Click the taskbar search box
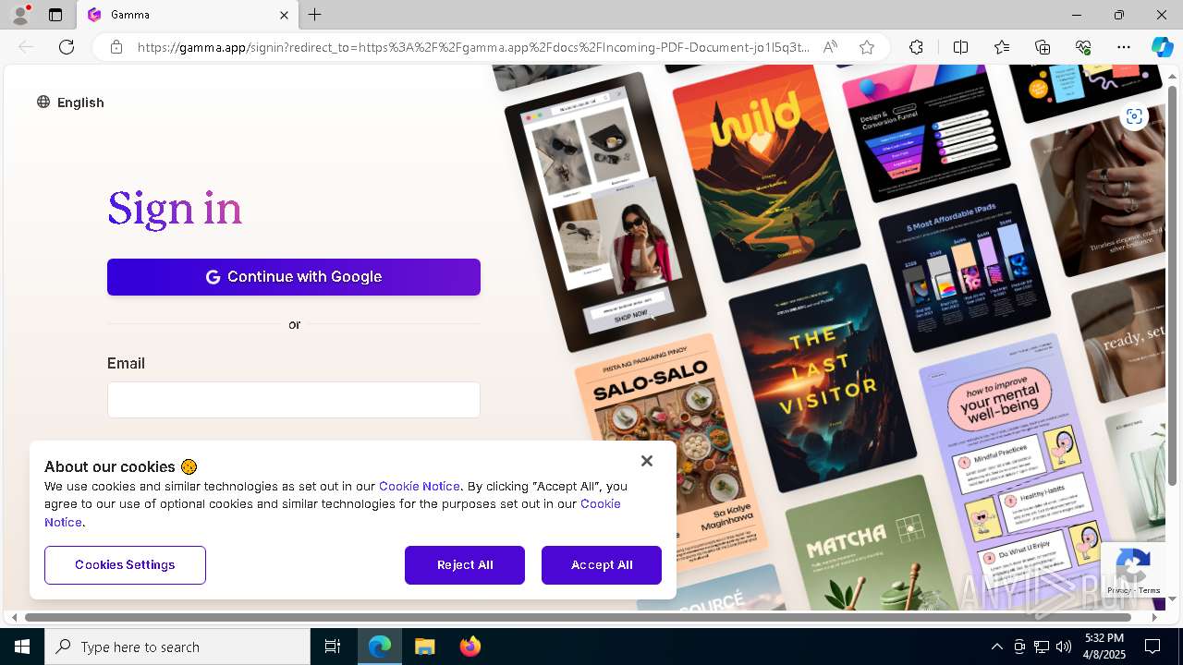The height and width of the screenshot is (665, 1183). [177, 647]
